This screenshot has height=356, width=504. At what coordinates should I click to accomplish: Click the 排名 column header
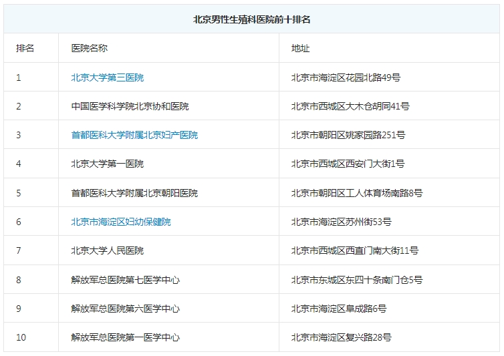point(25,48)
